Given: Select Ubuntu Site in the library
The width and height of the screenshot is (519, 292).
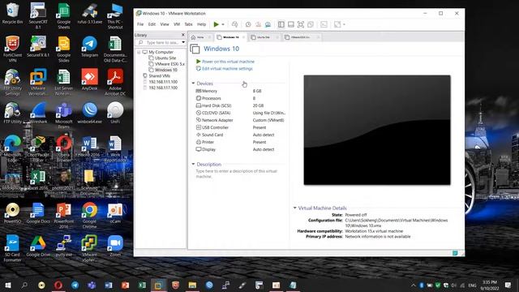Looking at the screenshot, I should (165, 58).
